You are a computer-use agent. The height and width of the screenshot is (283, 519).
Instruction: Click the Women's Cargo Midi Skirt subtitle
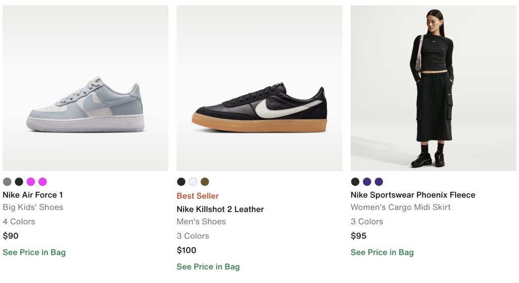click(400, 207)
